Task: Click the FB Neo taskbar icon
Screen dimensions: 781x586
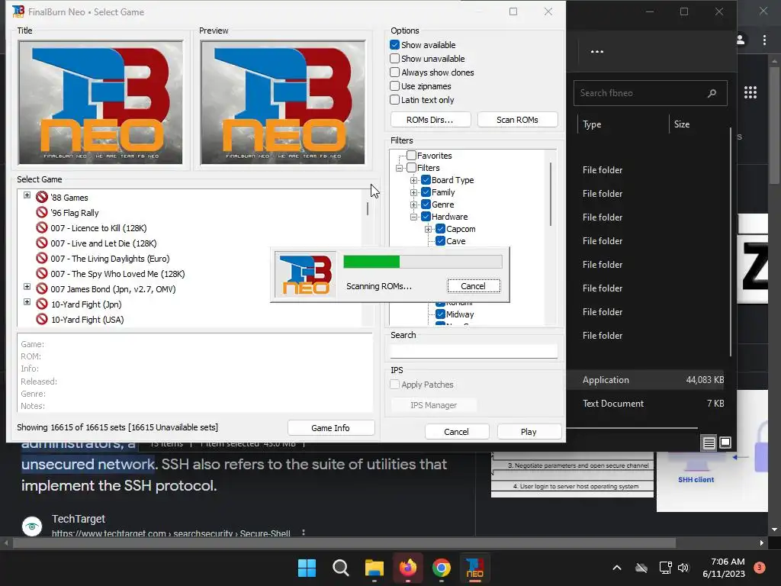Action: [x=474, y=568]
